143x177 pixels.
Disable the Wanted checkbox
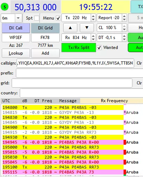click(x=99, y=48)
